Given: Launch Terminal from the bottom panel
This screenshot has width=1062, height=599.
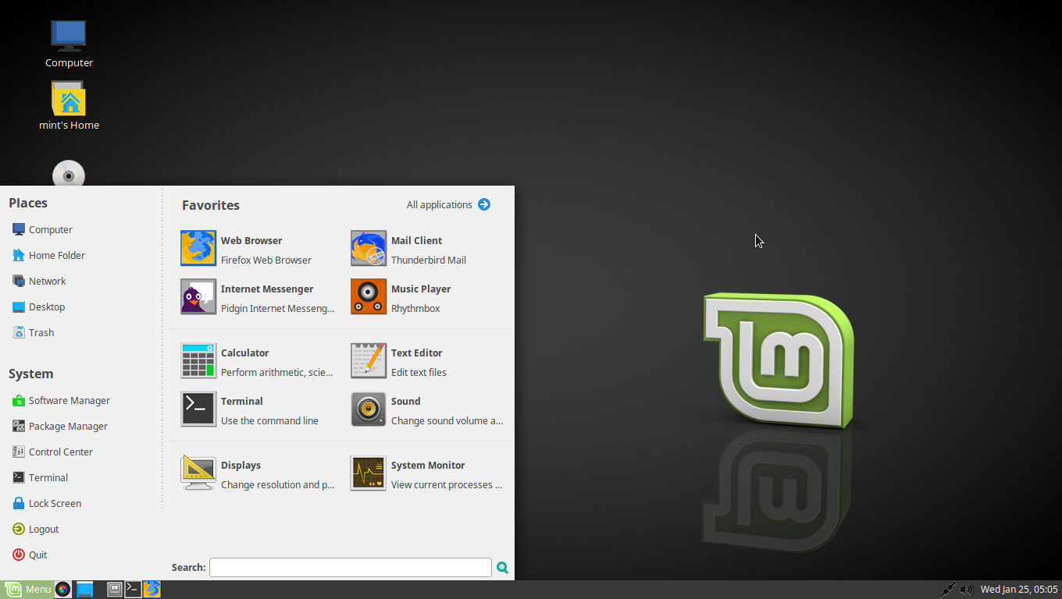Looking at the screenshot, I should point(134,589).
